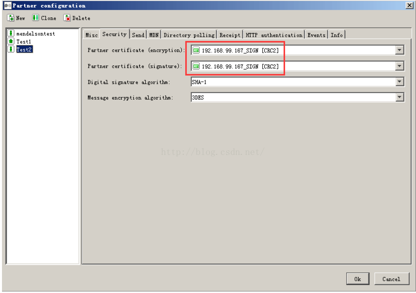Switch to Directory polling tab

coord(189,35)
